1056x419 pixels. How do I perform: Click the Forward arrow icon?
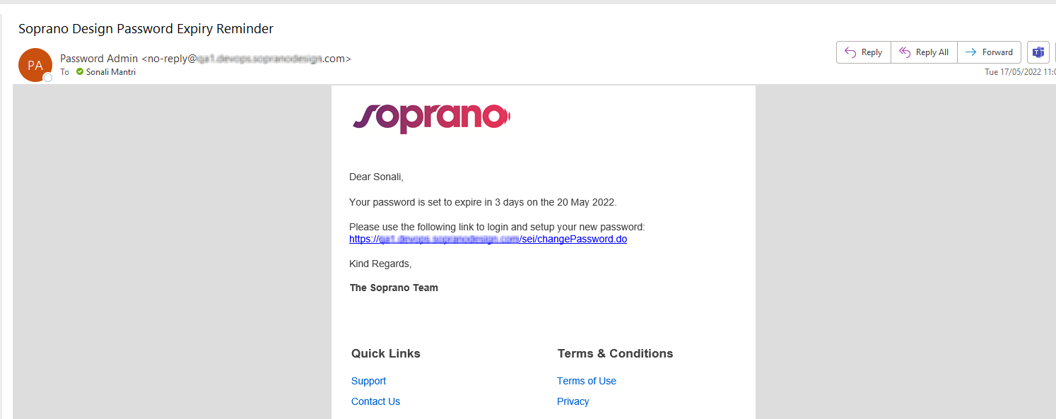971,52
